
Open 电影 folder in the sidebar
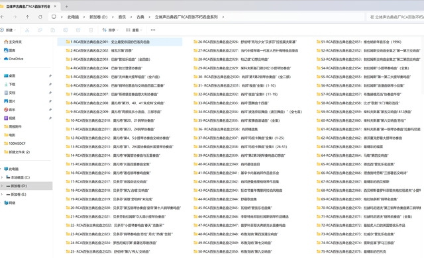click(x=10, y=135)
